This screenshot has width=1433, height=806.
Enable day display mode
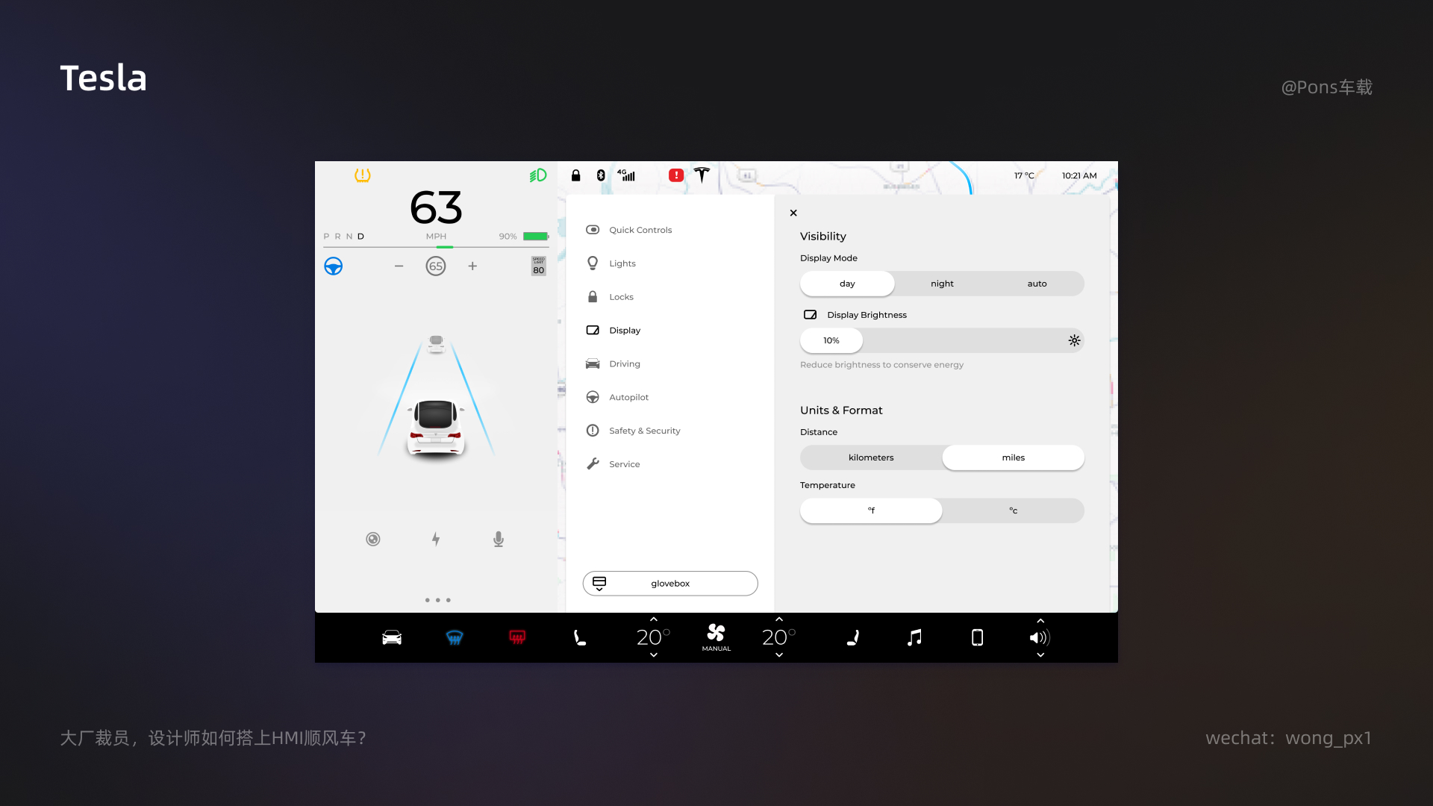coord(846,284)
